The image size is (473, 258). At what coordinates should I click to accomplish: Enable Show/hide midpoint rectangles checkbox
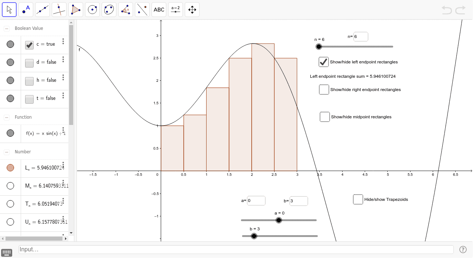pyautogui.click(x=325, y=117)
